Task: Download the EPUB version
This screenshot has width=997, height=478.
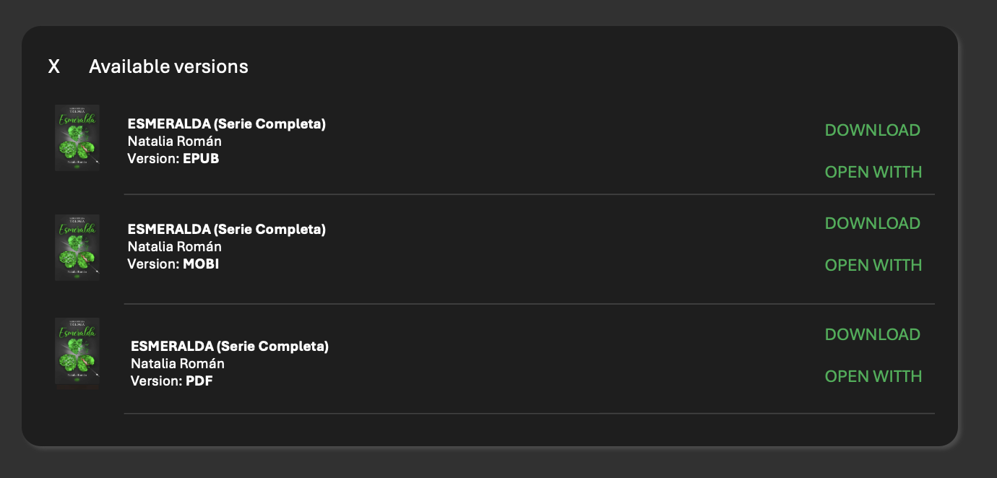Action: 872,131
